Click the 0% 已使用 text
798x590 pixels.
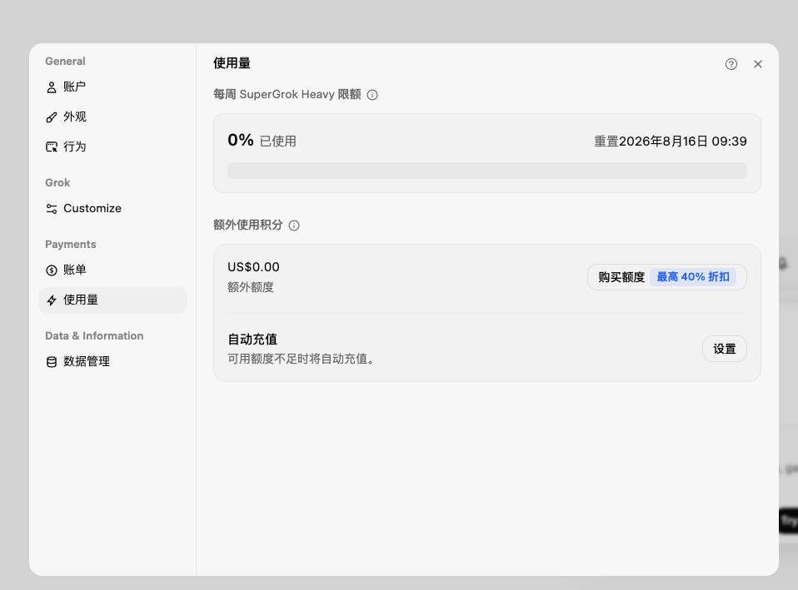[262, 141]
